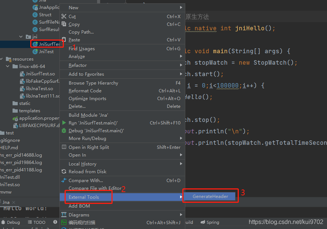Open the Open In submenu entry
This screenshot has width=327, height=229.
pos(122,155)
